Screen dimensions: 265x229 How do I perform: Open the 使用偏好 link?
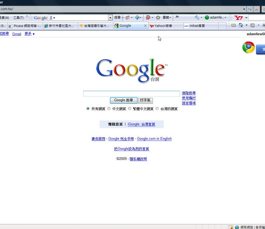(x=189, y=98)
